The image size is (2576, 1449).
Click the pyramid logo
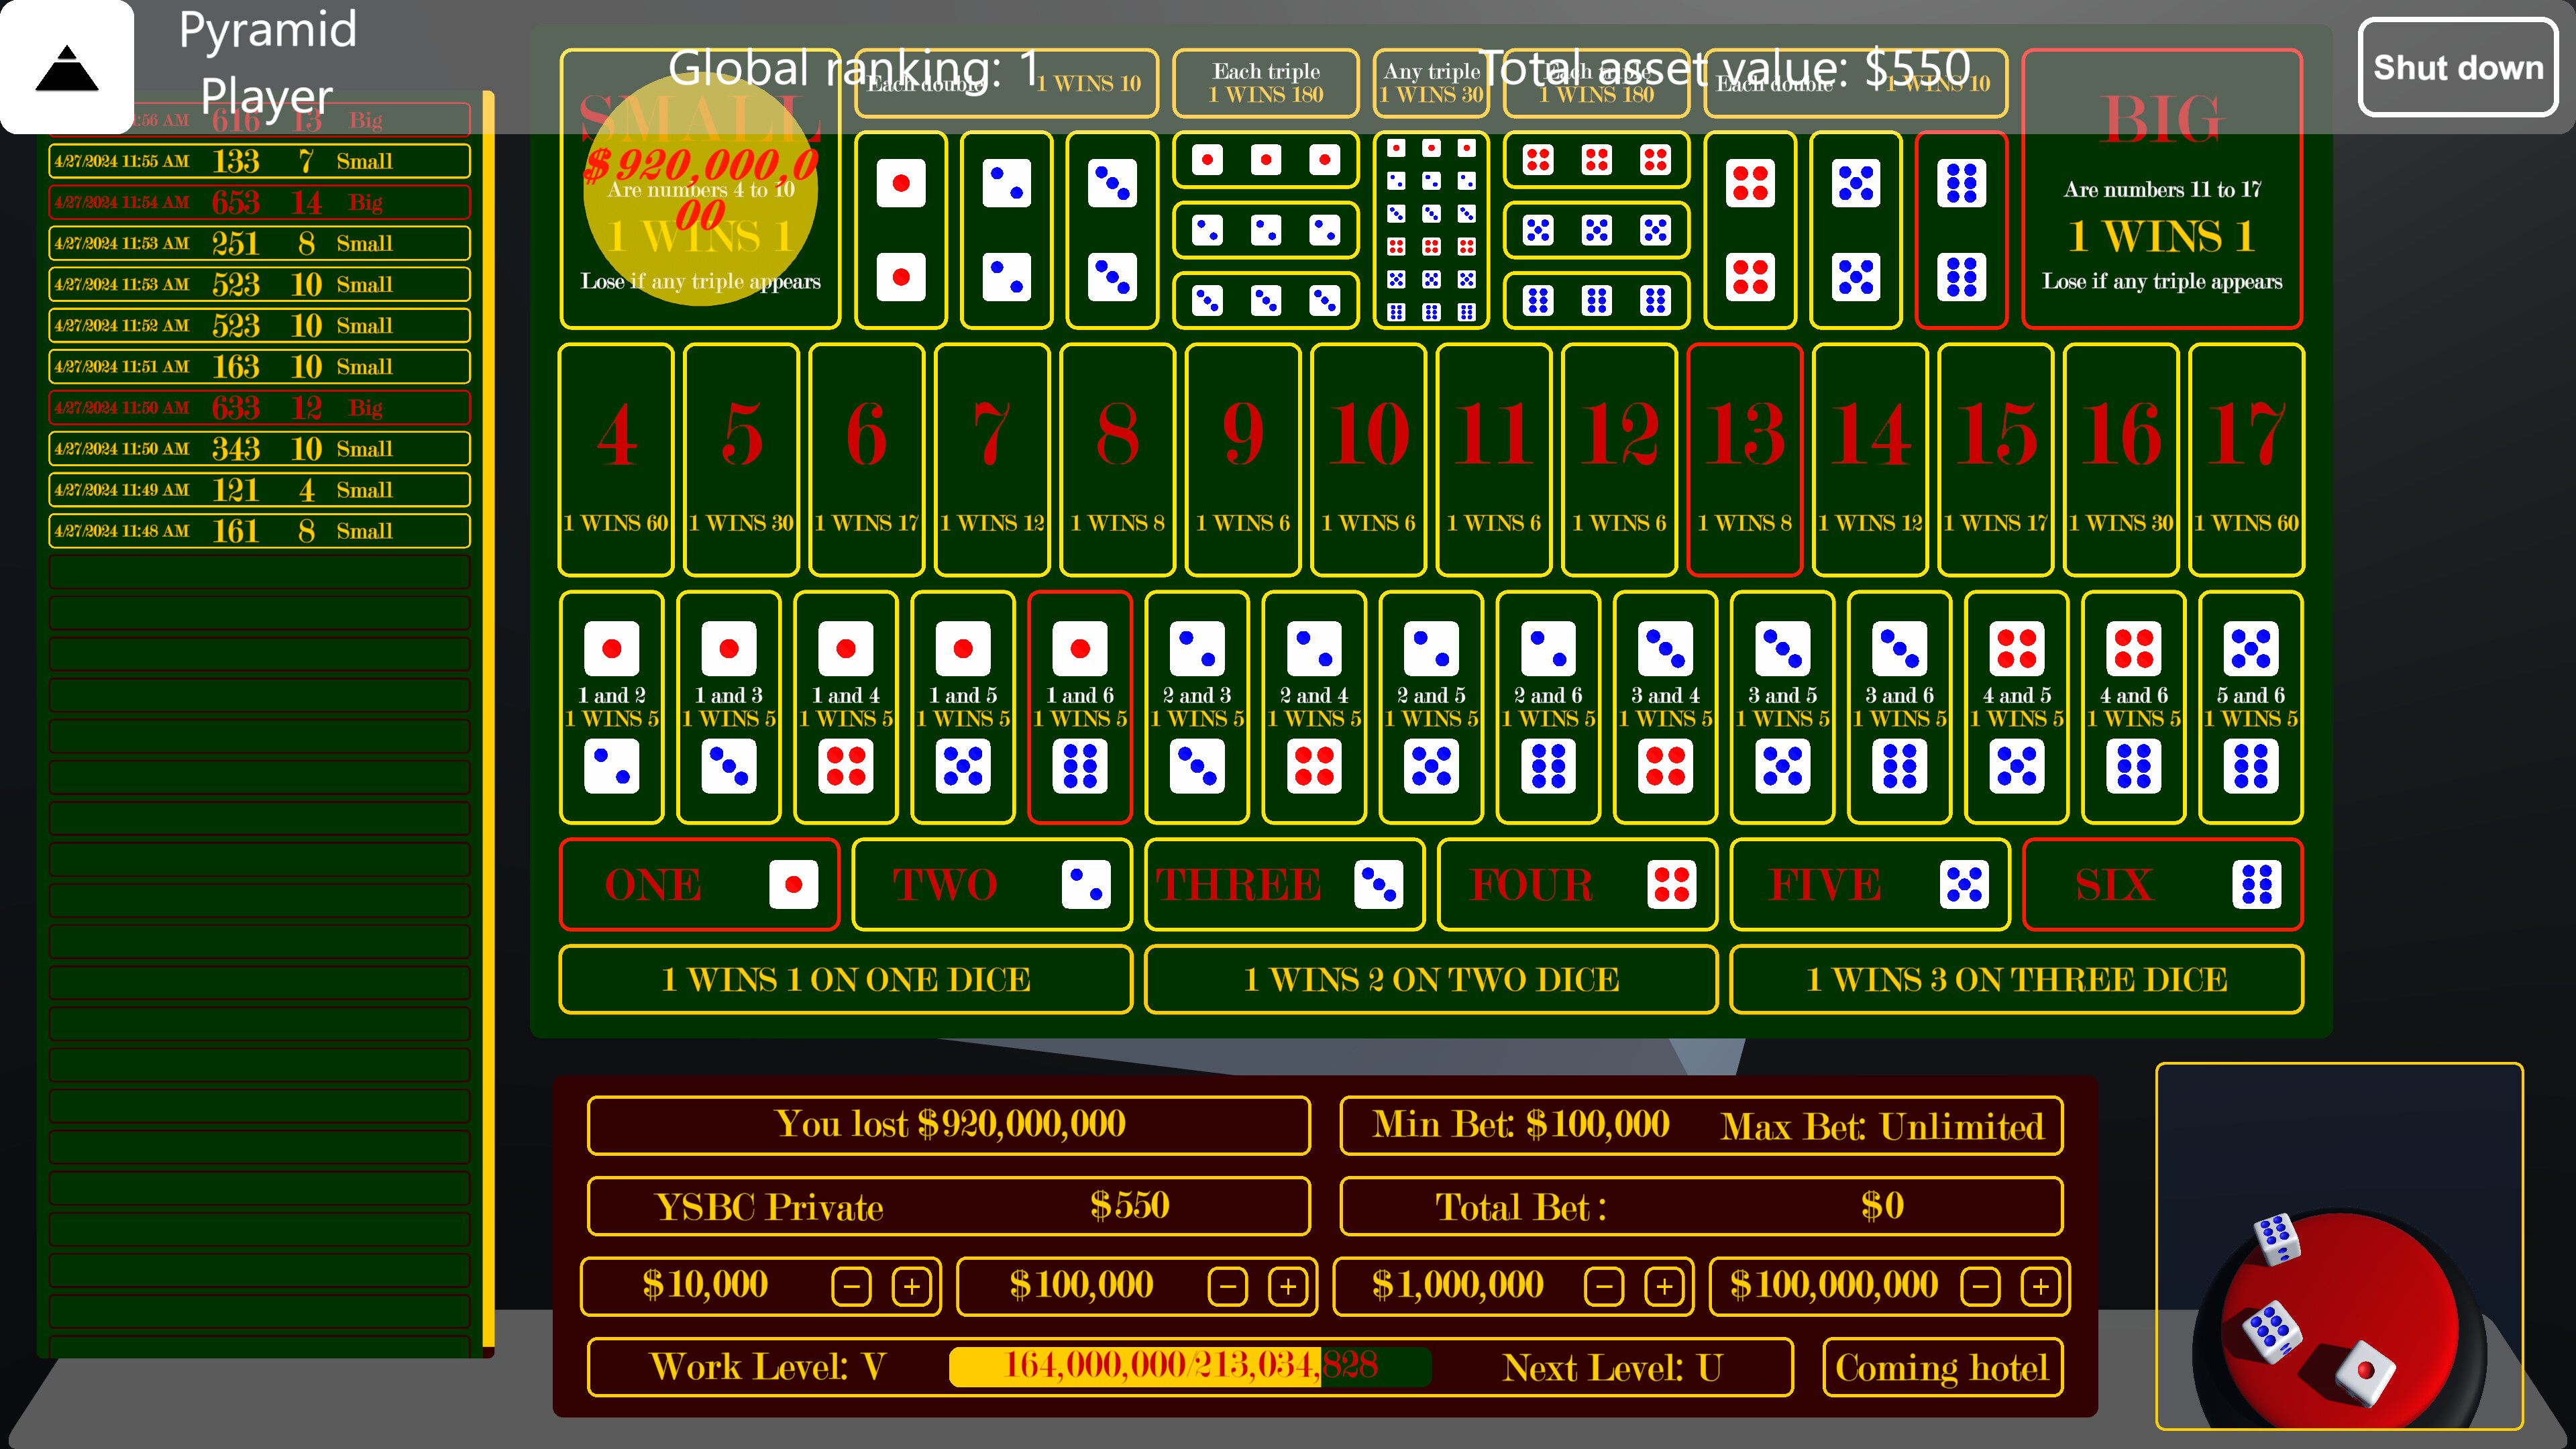click(x=67, y=66)
